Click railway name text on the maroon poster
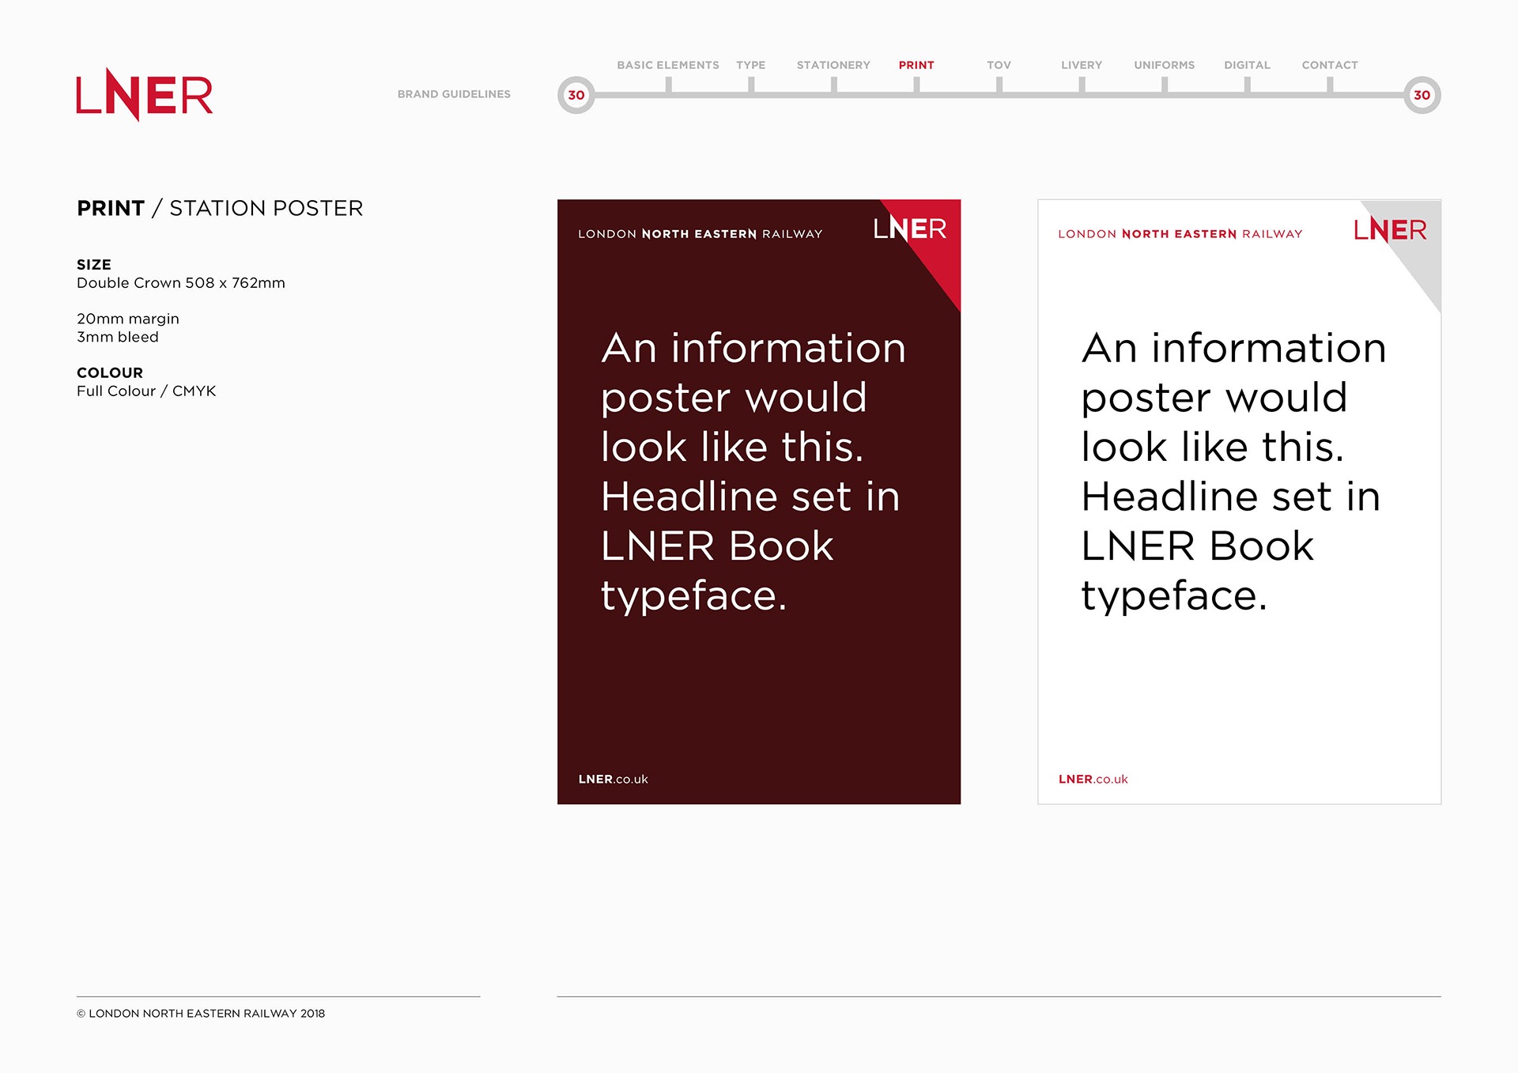 [700, 234]
